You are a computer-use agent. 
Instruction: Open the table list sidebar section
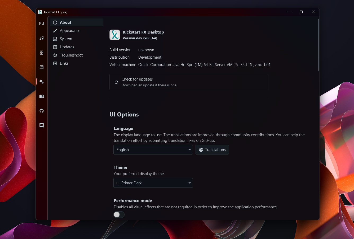42,67
